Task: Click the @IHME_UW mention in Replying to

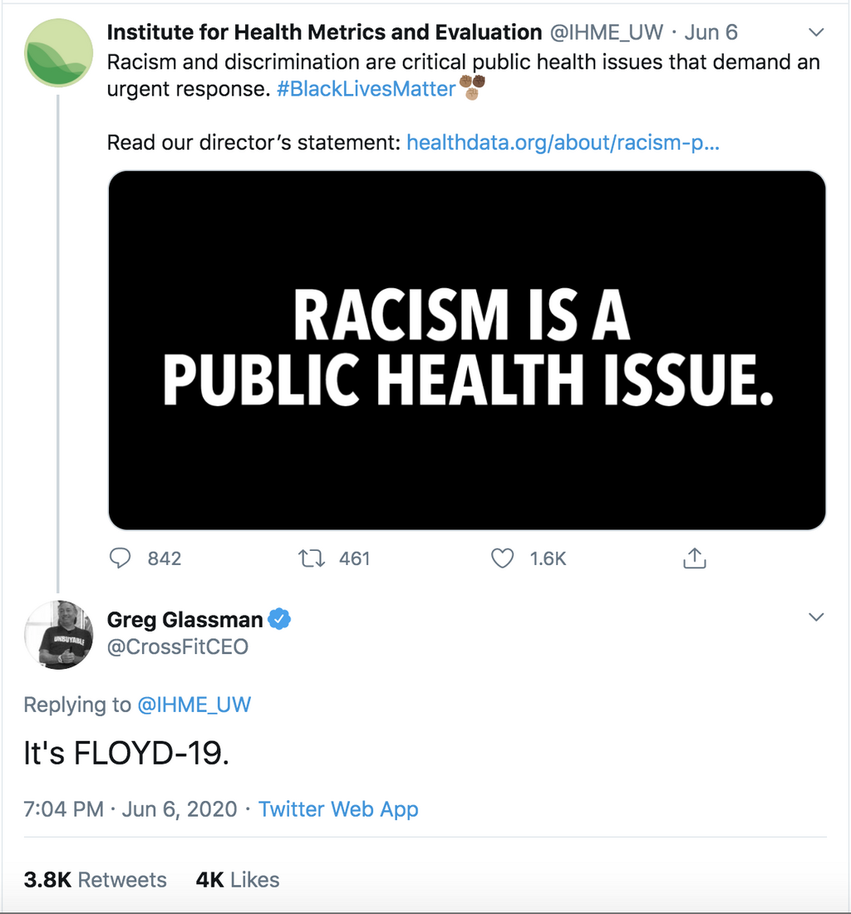Action: click(x=195, y=705)
